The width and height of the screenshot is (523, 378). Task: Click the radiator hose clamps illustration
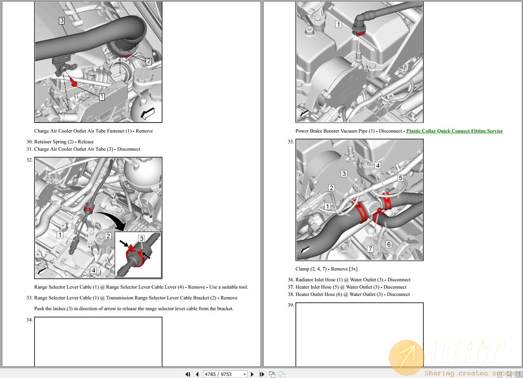click(x=359, y=200)
